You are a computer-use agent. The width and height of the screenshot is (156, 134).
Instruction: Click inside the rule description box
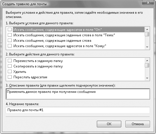point(78,94)
